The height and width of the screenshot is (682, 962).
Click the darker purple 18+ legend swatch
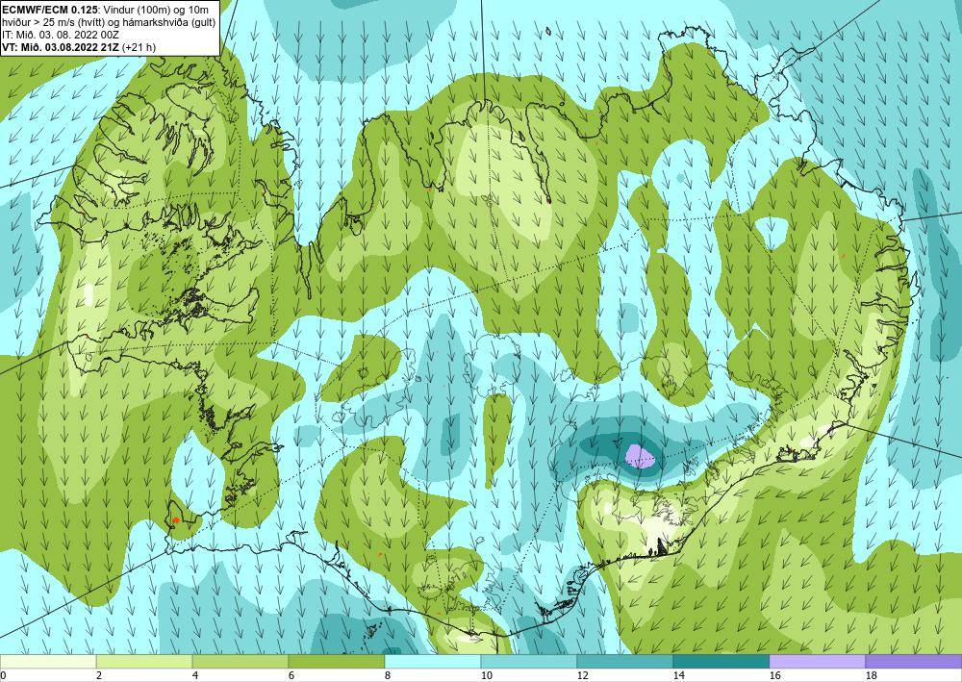[914, 662]
